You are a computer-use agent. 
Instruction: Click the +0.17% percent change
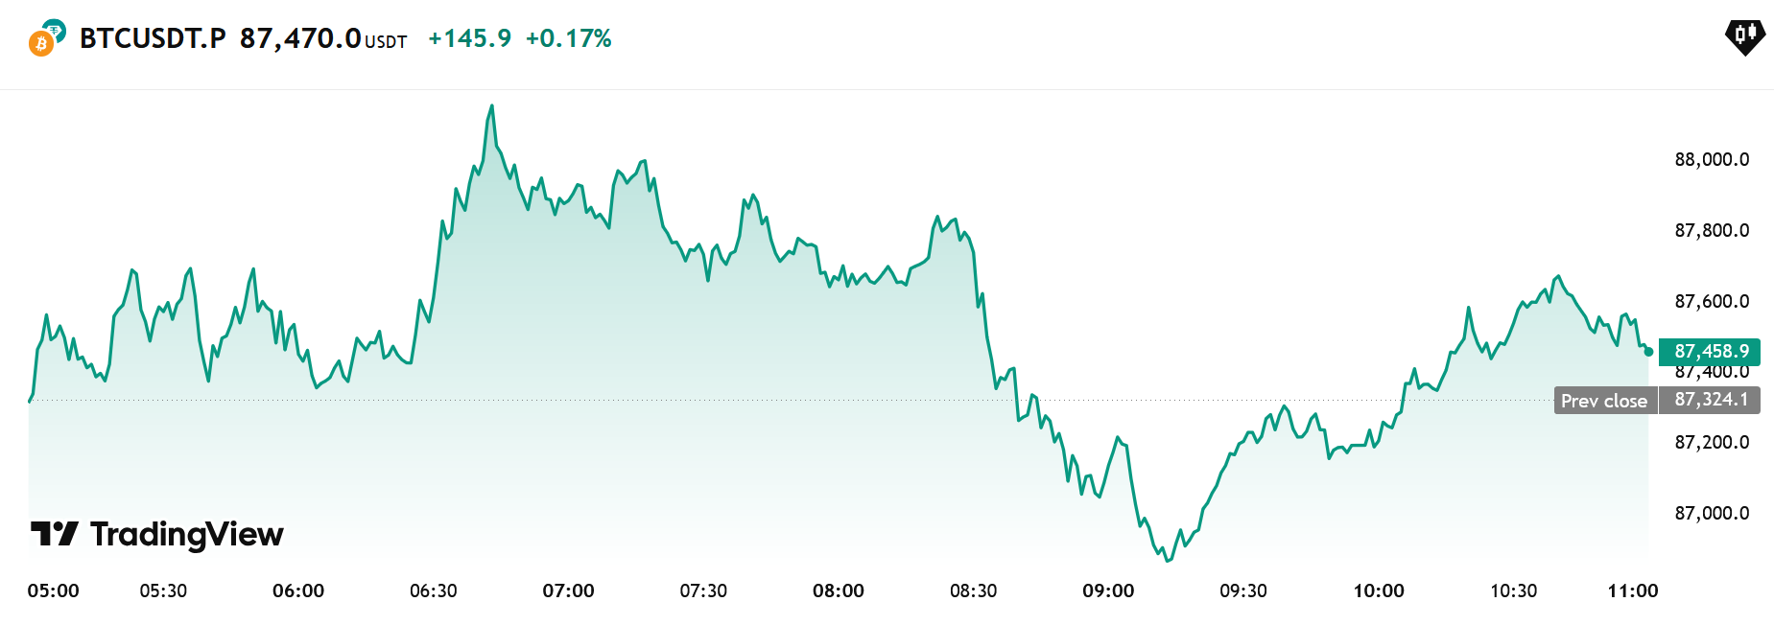pyautogui.click(x=568, y=38)
